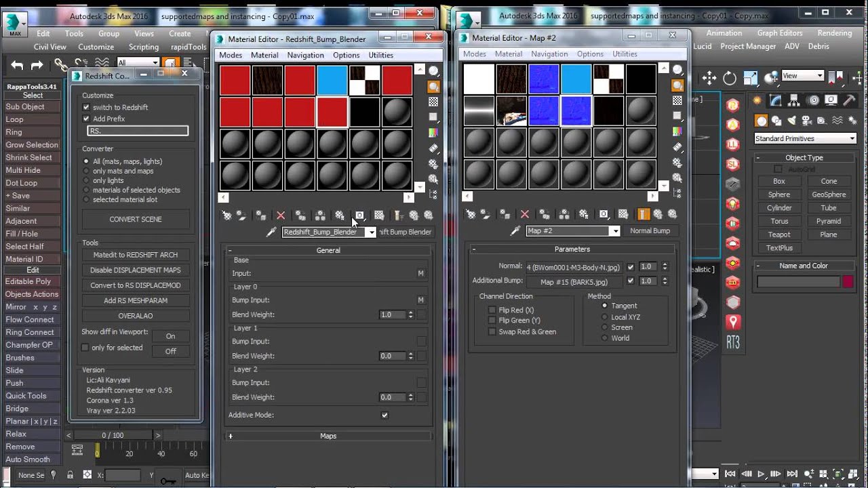Click 'Matedit to REDSHIFT ARCH' button
This screenshot has height=488, width=868.
[x=136, y=255]
